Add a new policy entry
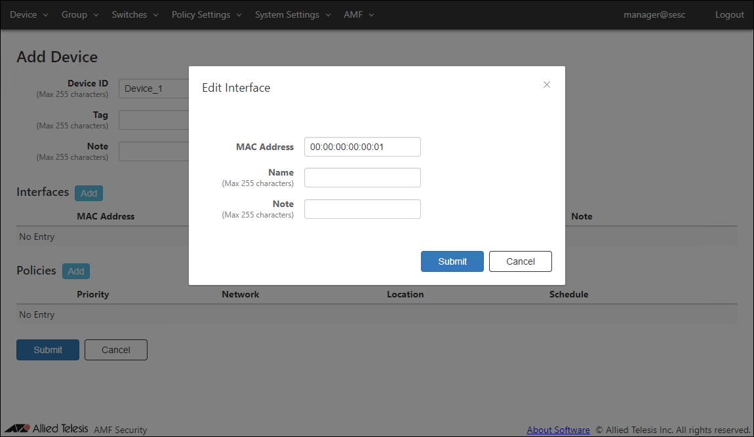Viewport: 754px width, 437px height. click(76, 271)
